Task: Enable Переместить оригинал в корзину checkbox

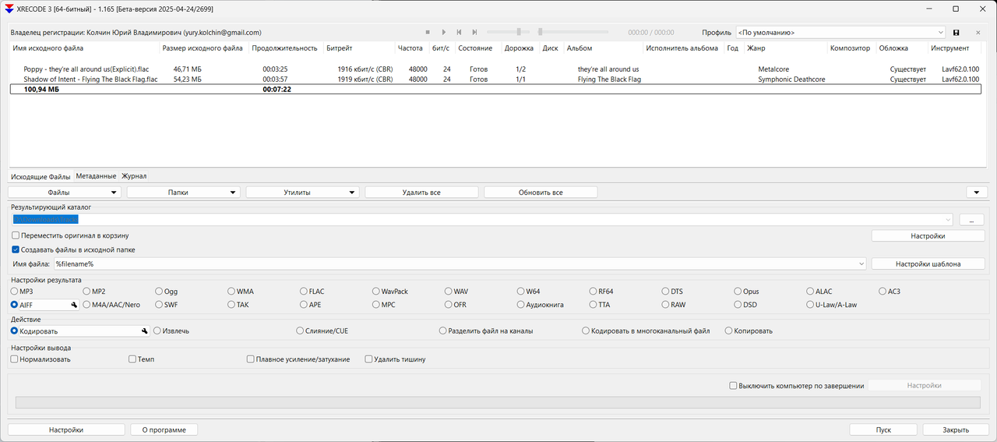Action: click(16, 235)
